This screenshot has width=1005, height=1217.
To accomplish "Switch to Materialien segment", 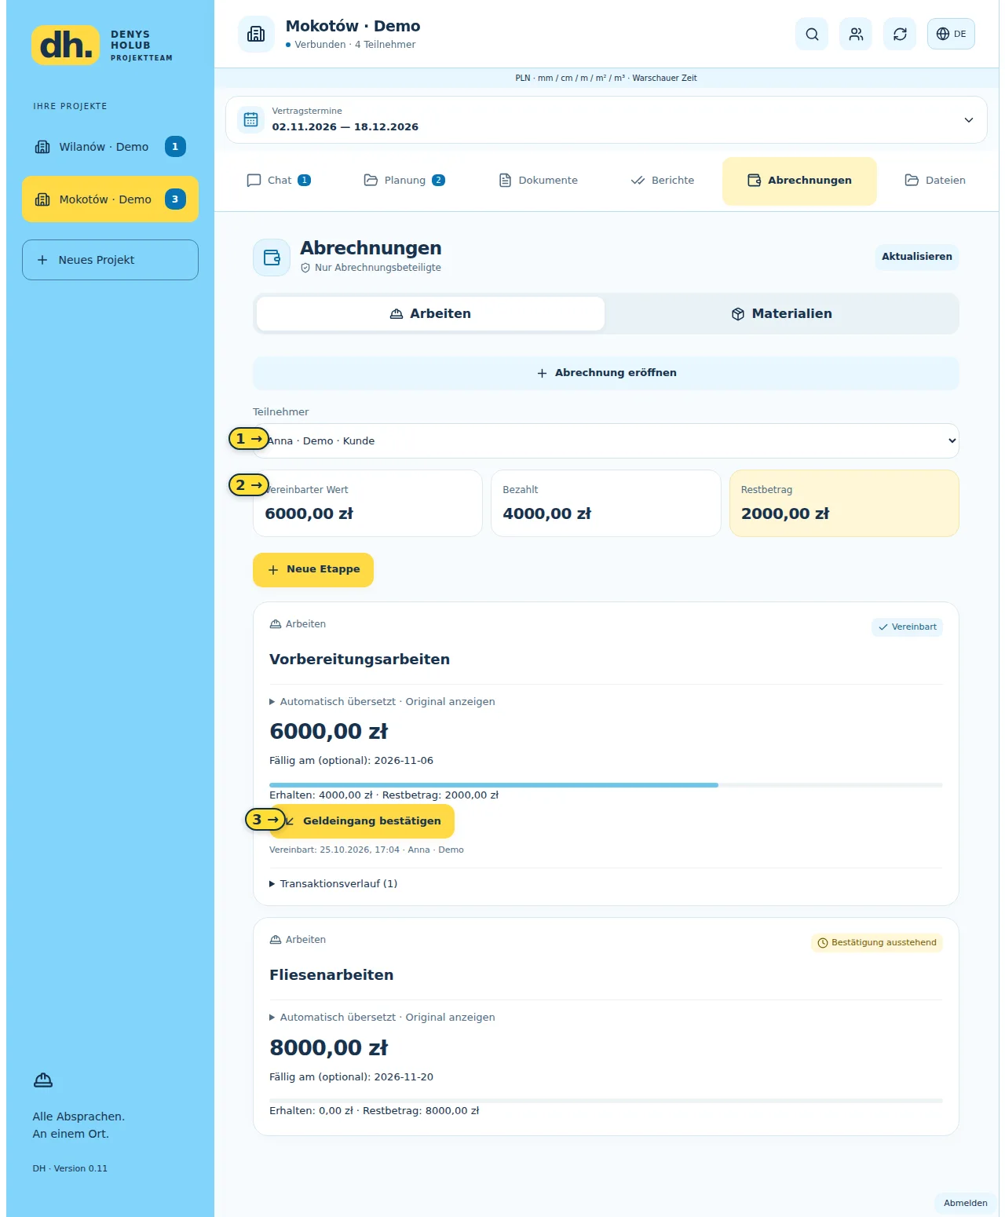I will coord(781,314).
